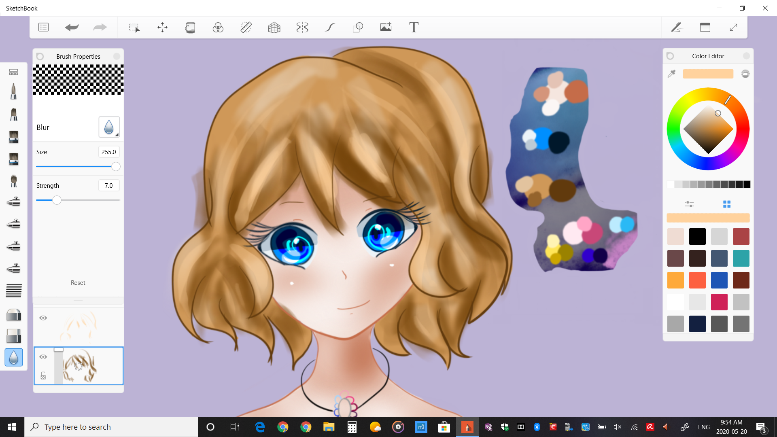
Task: Pin the Brush Properties panel circle
Action: coord(40,56)
